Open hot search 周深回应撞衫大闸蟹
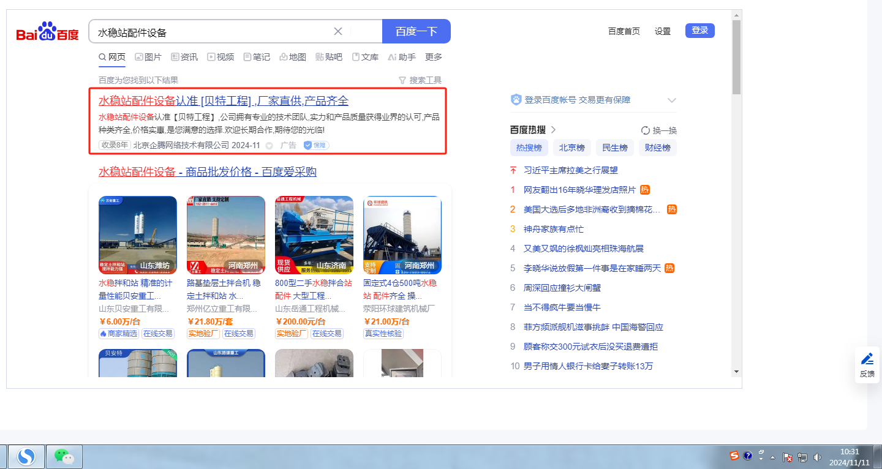882x469 pixels. (x=562, y=288)
